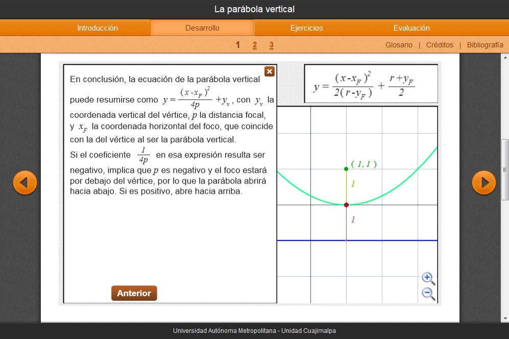Select page 1 in the pager
The height and width of the screenshot is (339, 509).
pos(238,45)
